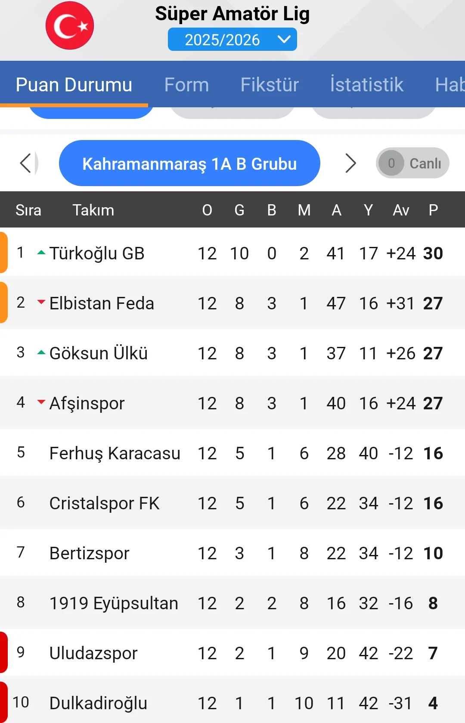Open the 2025/2026 season dropdown
Image resolution: width=465 pixels, height=723 pixels.
[232, 40]
